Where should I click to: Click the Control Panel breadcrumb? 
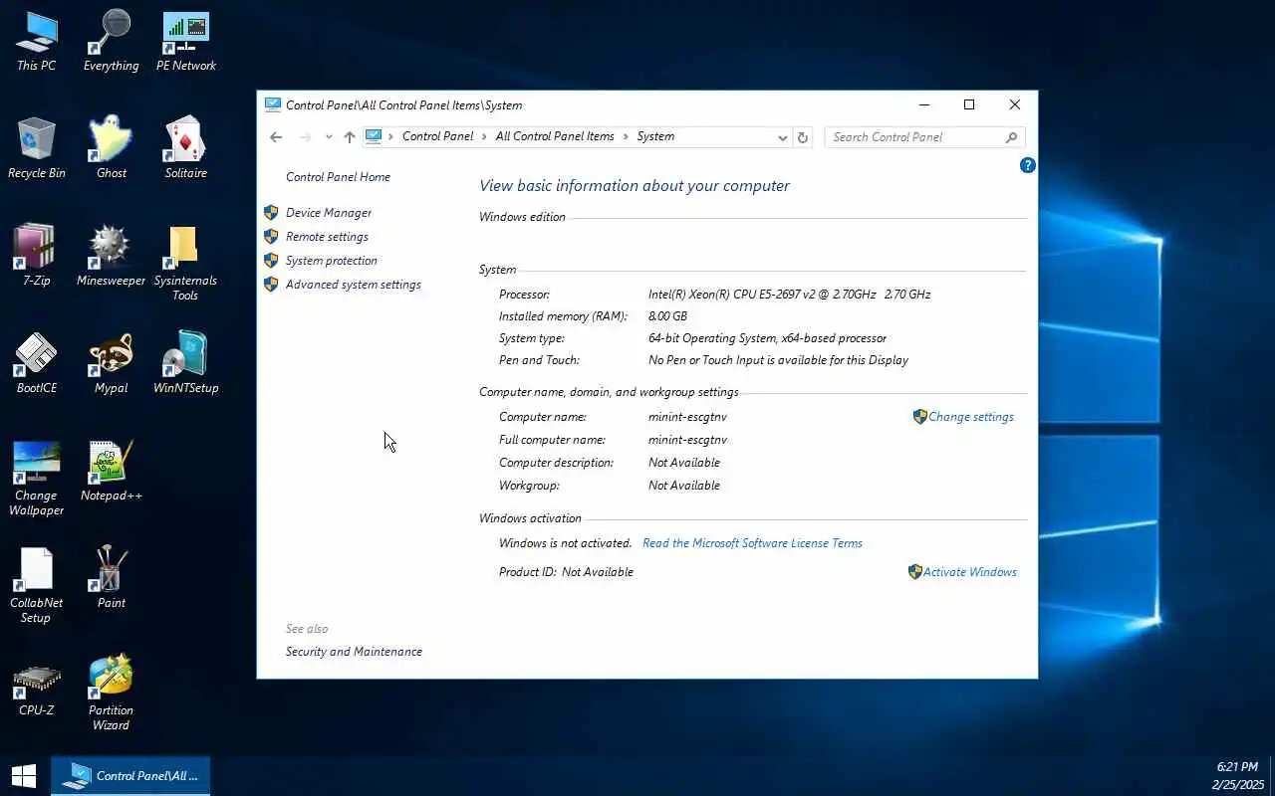pyautogui.click(x=438, y=137)
